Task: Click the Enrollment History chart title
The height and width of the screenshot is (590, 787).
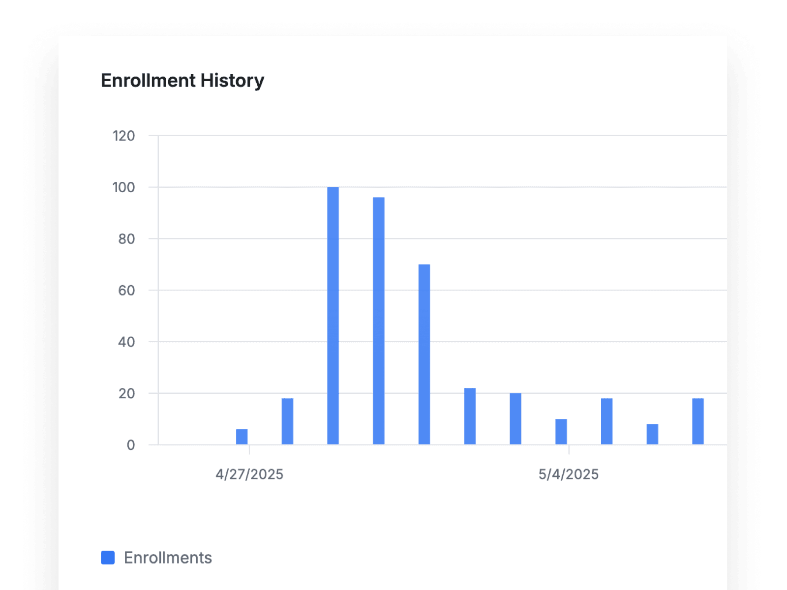Action: click(x=182, y=80)
